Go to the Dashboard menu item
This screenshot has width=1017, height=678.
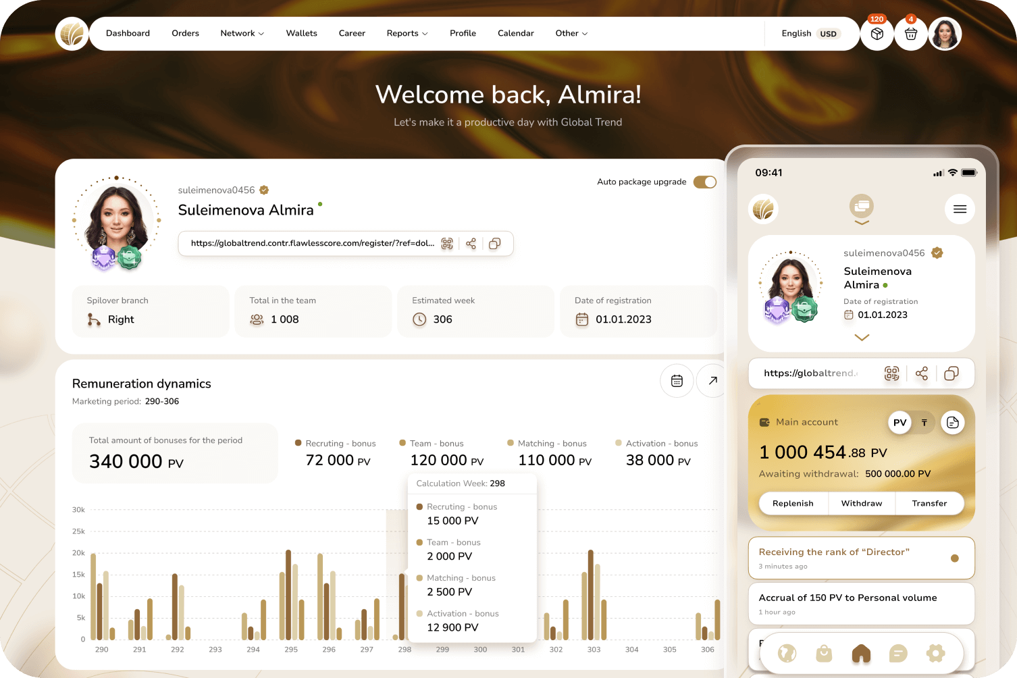pyautogui.click(x=128, y=33)
